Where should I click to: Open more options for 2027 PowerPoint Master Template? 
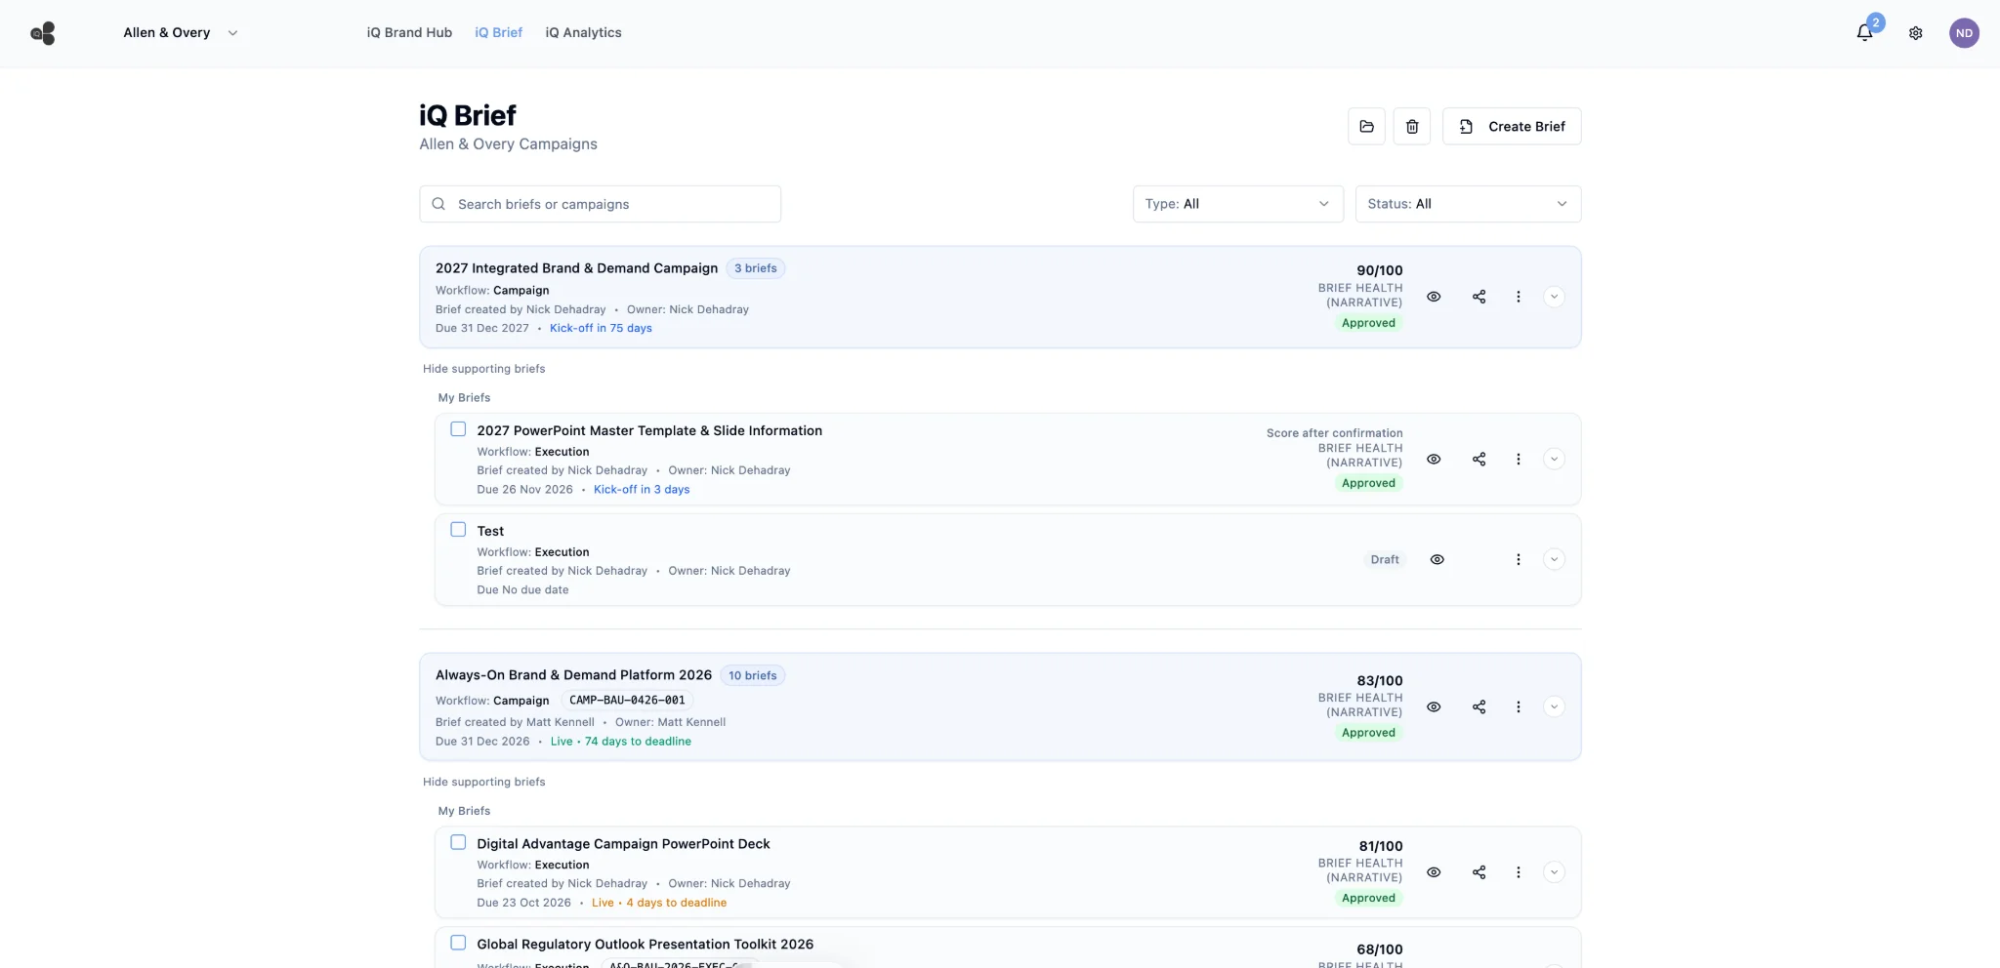pos(1518,459)
